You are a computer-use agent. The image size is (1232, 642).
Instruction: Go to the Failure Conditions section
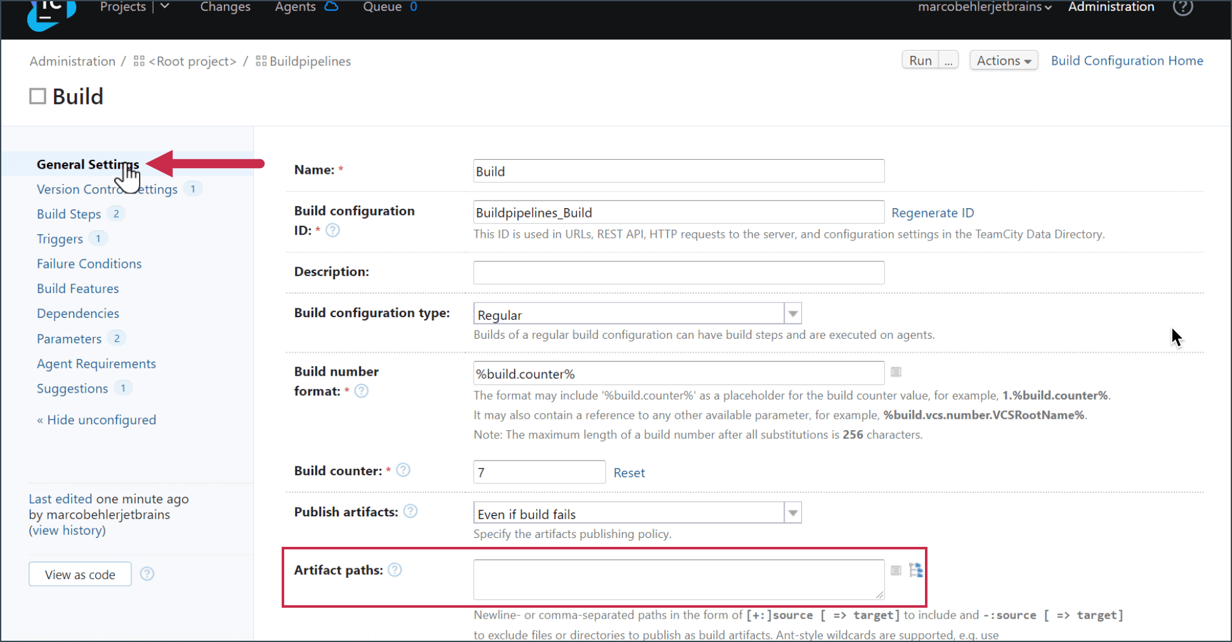pos(89,264)
